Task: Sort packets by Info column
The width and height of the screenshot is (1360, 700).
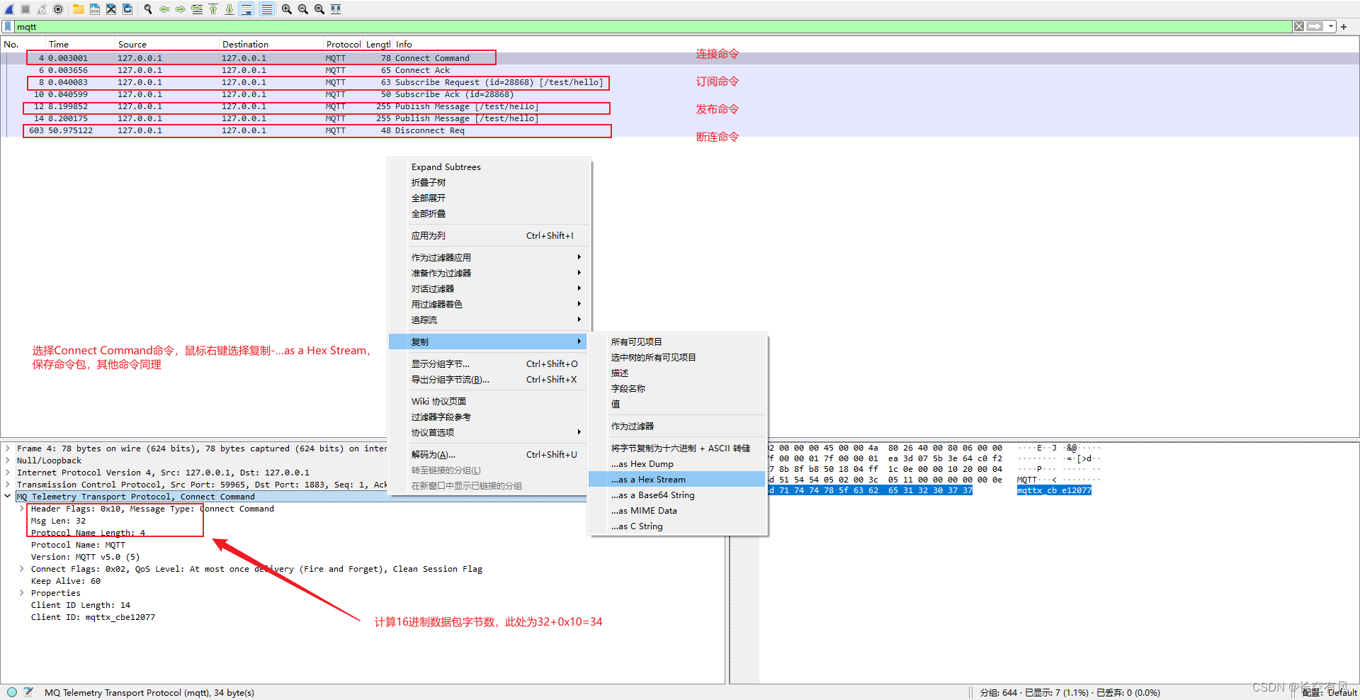Action: (x=875, y=44)
